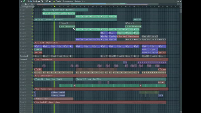The height and width of the screenshot is (113, 201).
Task: Select the Playback speaker tool
Action: (x=50, y=1)
